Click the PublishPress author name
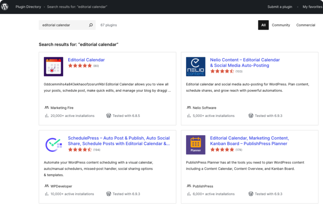Screen dimensions: 323x206 [x=203, y=186]
